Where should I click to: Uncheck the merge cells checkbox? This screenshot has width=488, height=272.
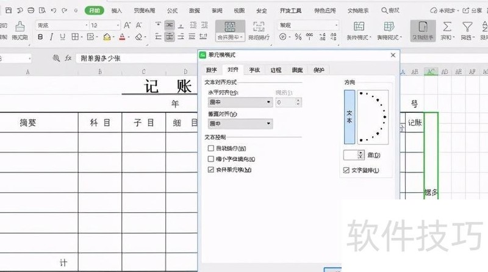pyautogui.click(x=211, y=170)
